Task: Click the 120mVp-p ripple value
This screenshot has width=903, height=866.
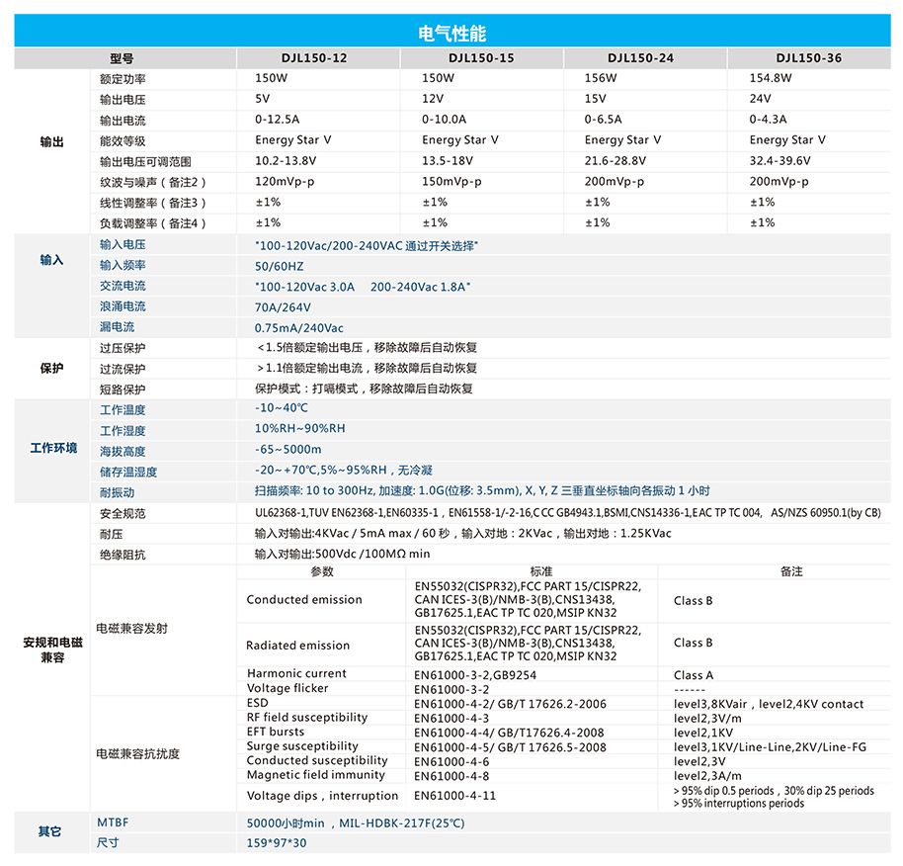Action: (285, 182)
